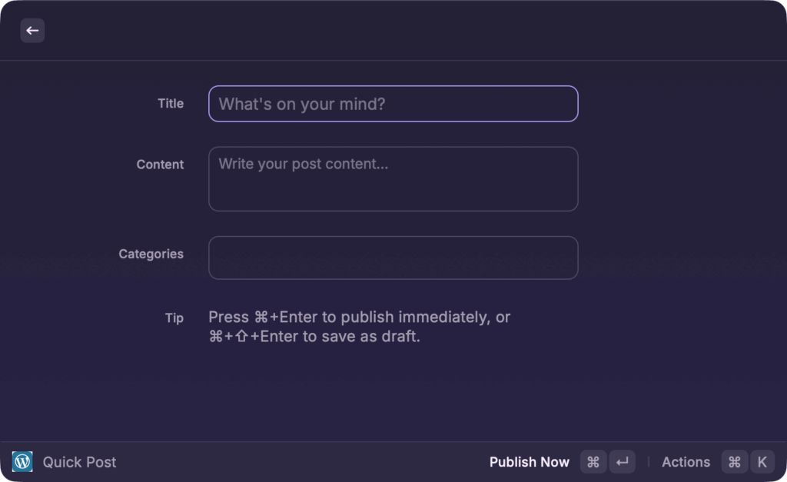Select the Categories field
Image resolution: width=787 pixels, height=482 pixels.
click(x=393, y=258)
